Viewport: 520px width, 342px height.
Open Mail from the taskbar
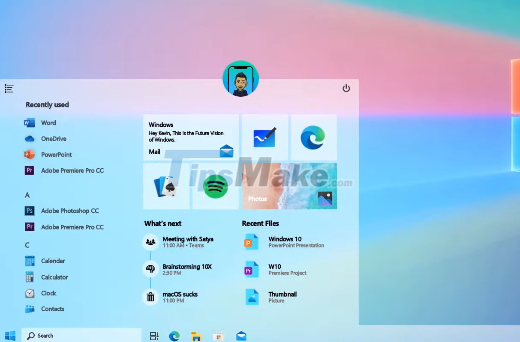point(241,336)
